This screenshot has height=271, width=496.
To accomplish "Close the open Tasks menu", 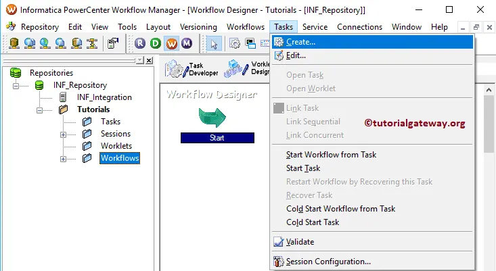I will tap(284, 27).
